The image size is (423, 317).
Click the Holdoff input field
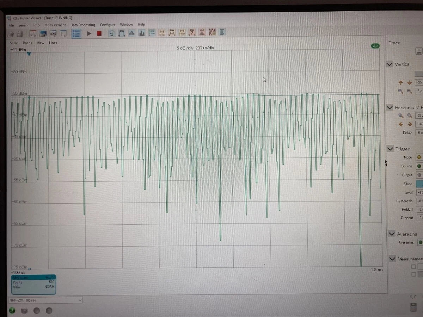[x=419, y=210]
